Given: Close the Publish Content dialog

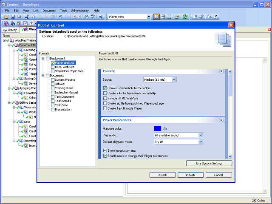Looking at the screenshot, I should coord(231,25).
